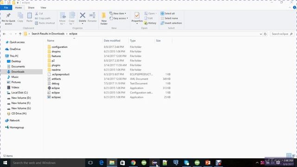Viewport: 297px width, 167px height.
Task: Click 'Search Results in Downloads' breadcrumb
Action: [48, 33]
